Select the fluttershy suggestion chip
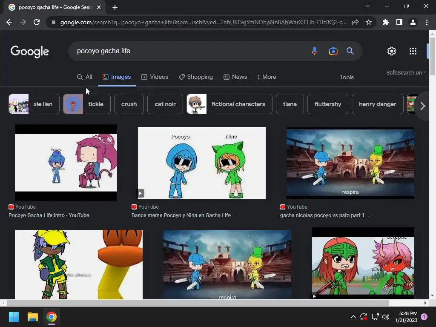Image resolution: width=436 pixels, height=327 pixels. point(328,104)
